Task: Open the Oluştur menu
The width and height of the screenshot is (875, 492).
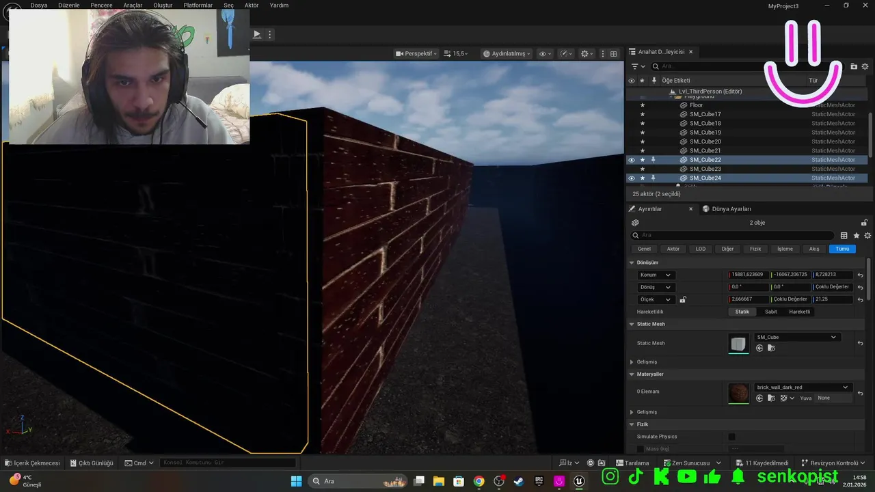Action: click(x=163, y=5)
